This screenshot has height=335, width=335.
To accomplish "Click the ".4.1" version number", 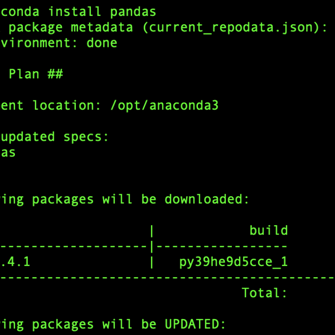I will point(15,262).
